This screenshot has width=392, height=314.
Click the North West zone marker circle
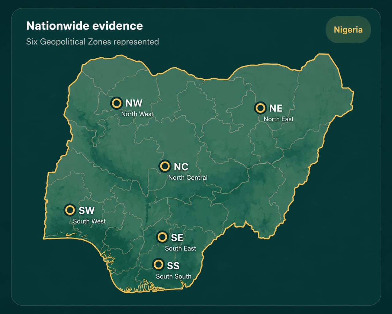(x=116, y=103)
